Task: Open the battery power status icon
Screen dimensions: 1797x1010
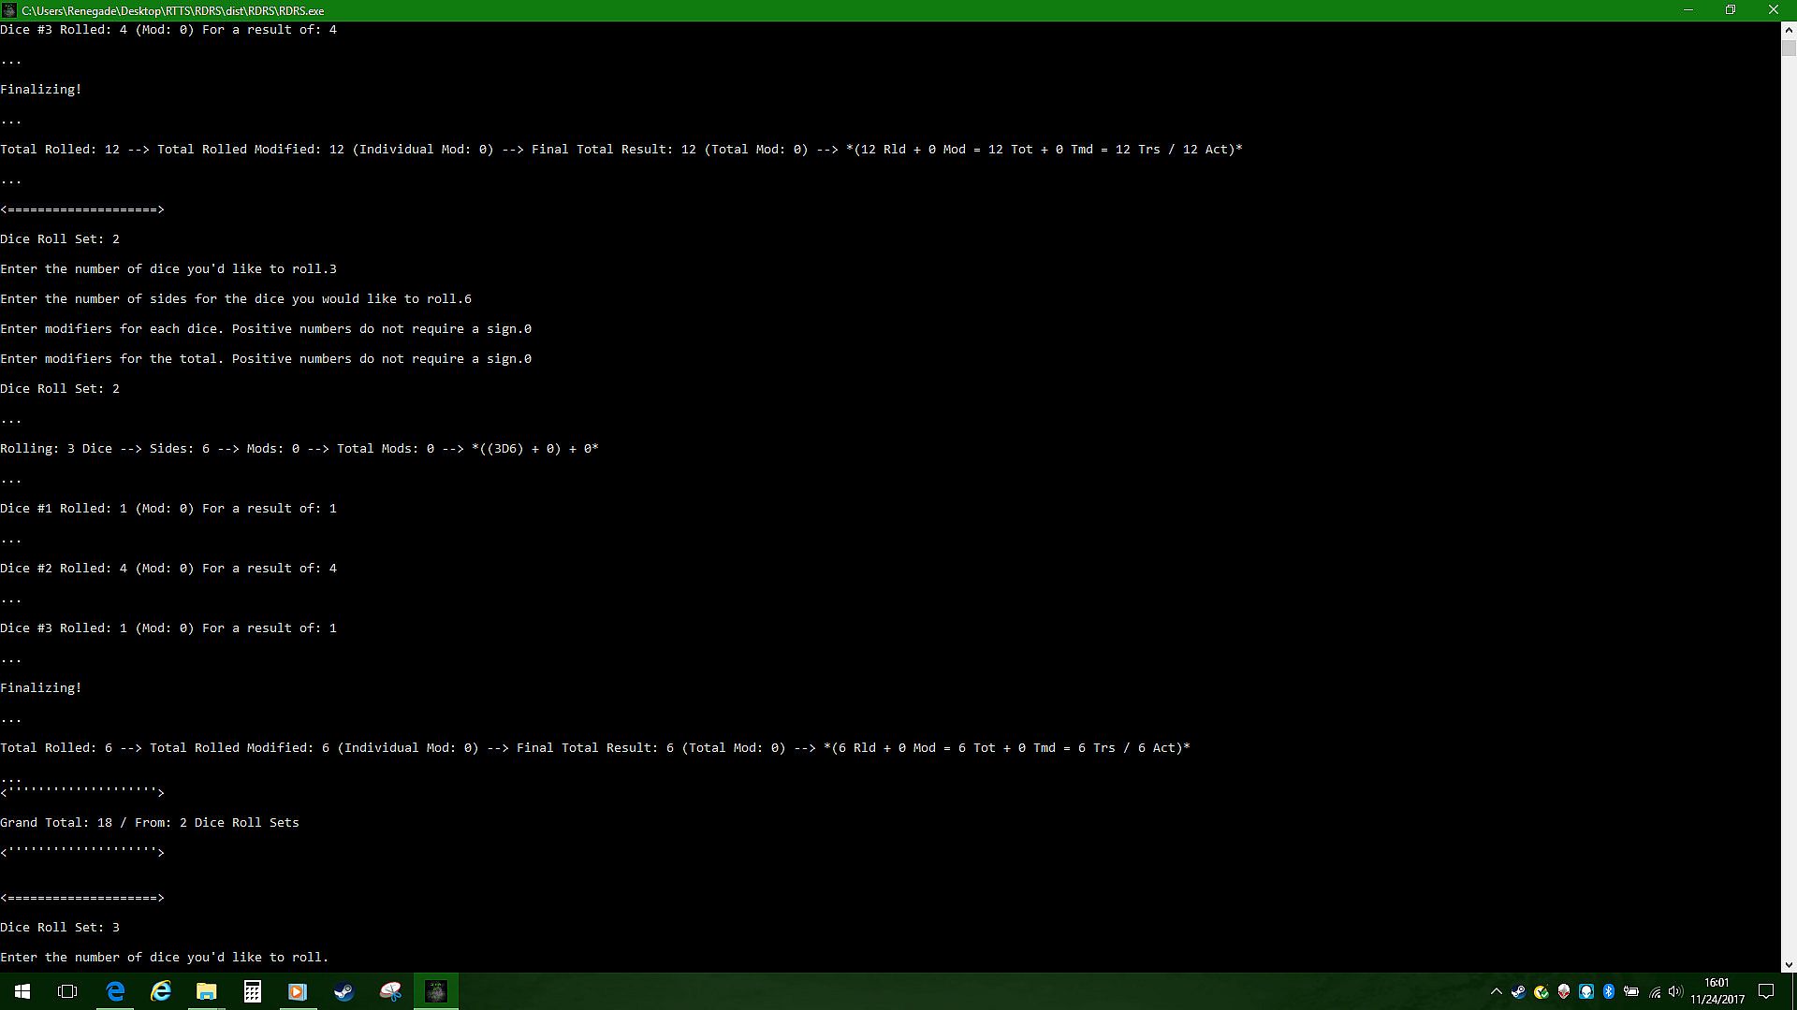Action: click(x=1631, y=991)
